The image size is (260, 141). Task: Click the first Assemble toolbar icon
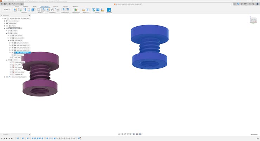(x=48, y=10)
